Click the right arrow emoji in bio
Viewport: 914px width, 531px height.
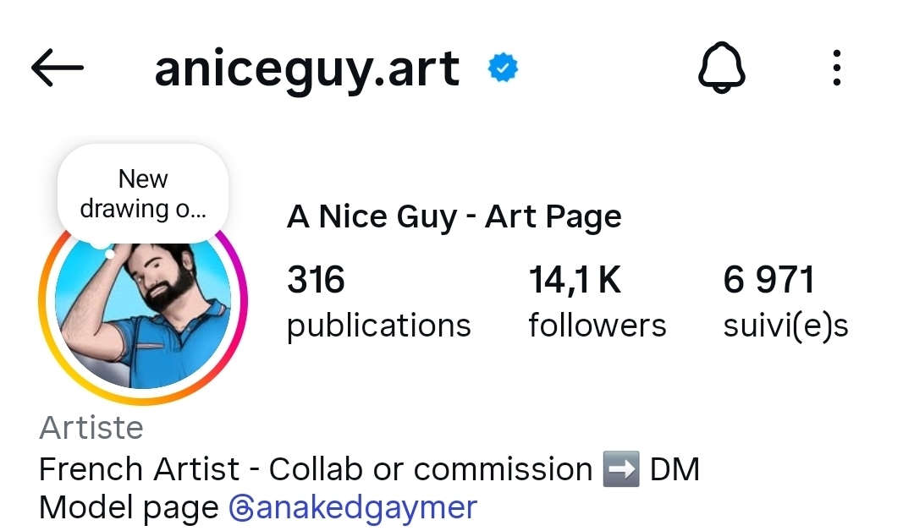620,469
